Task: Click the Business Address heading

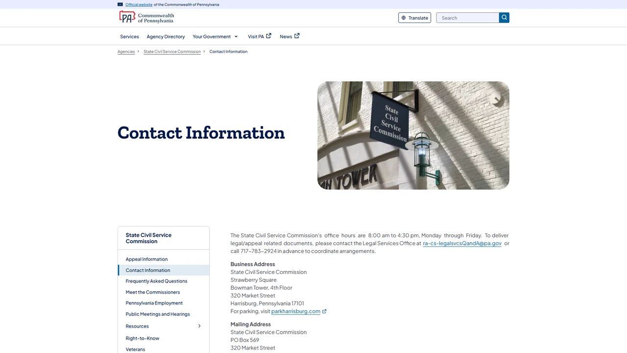Action: [253, 264]
